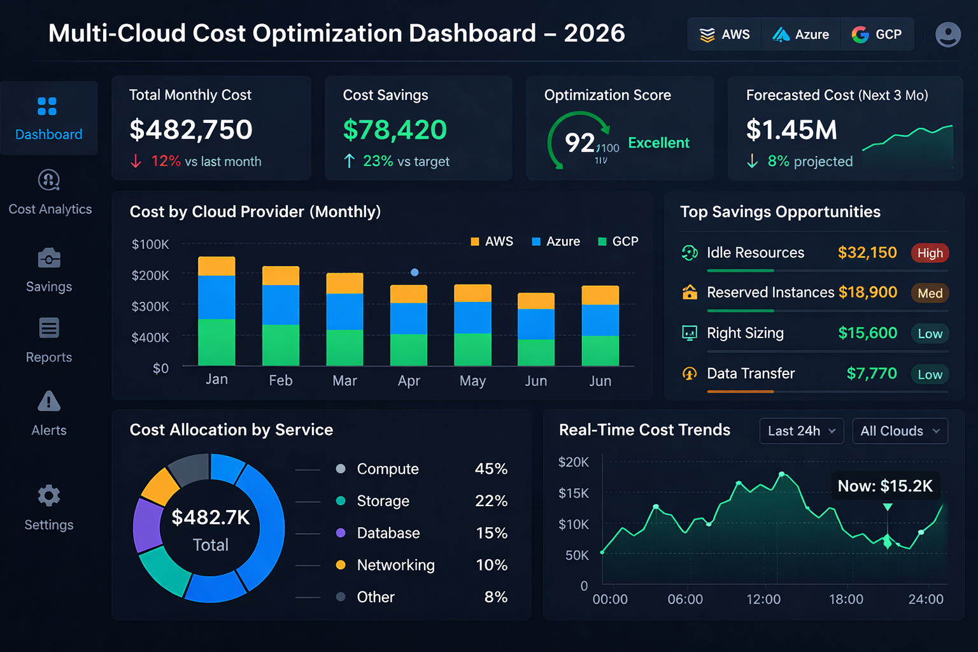This screenshot has height=652, width=978.
Task: Check Alerts using the warning icon
Action: click(48, 414)
